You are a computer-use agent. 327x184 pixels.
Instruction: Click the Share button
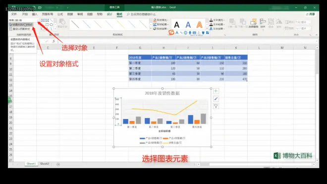pos(310,14)
